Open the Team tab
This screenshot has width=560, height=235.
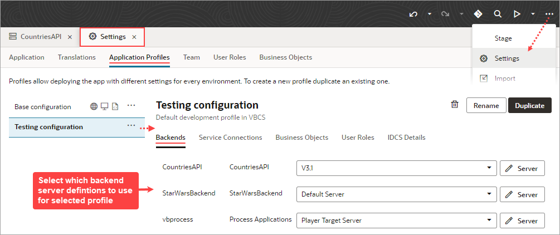point(192,57)
